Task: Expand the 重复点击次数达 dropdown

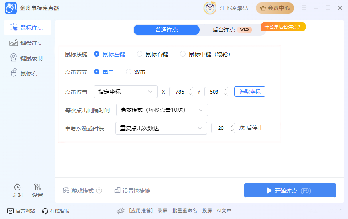Action: 161,128
